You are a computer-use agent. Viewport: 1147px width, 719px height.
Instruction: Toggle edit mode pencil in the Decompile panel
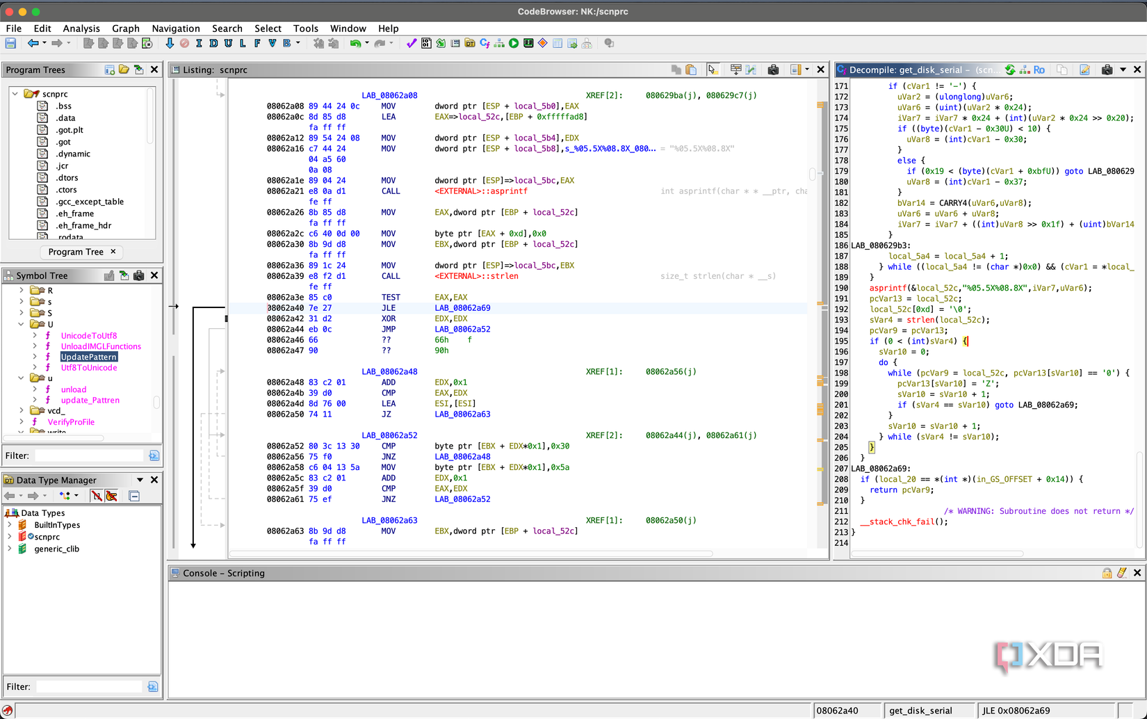1086,70
